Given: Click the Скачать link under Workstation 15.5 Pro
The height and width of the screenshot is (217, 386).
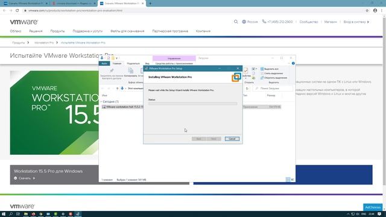Looking at the screenshot, I should [x=25, y=178].
